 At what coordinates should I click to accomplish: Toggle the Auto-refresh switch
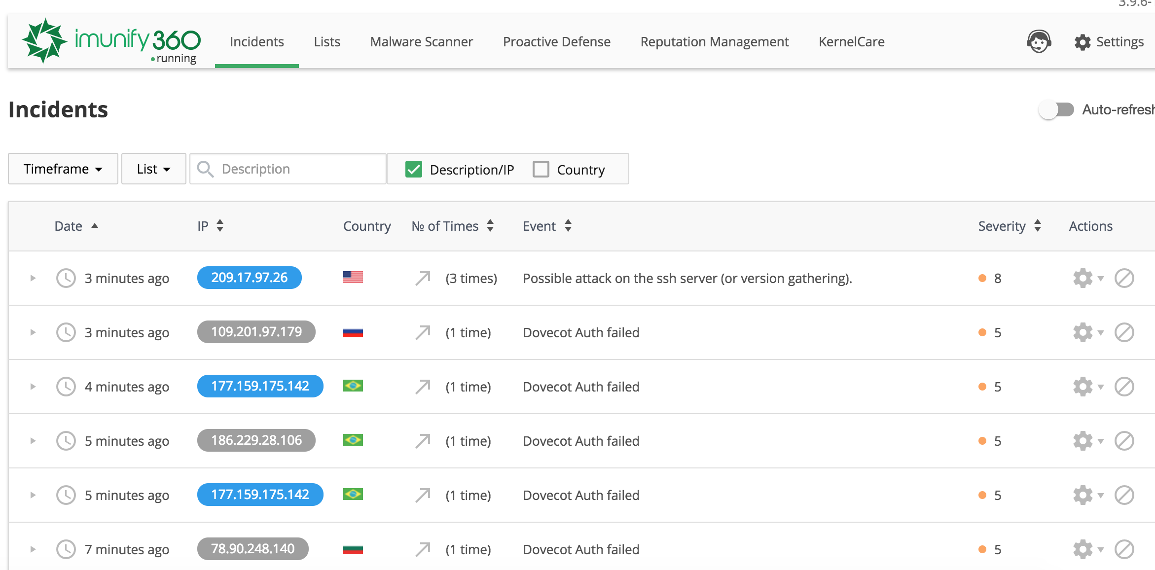[x=1056, y=109]
